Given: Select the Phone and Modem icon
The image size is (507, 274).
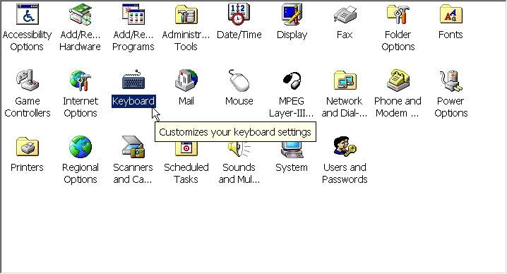Looking at the screenshot, I should pyautogui.click(x=398, y=81).
